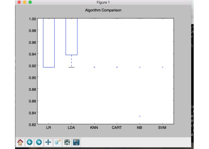Select the KNN axis label
Image resolution: width=209 pixels, height=149 pixels.
(94, 128)
